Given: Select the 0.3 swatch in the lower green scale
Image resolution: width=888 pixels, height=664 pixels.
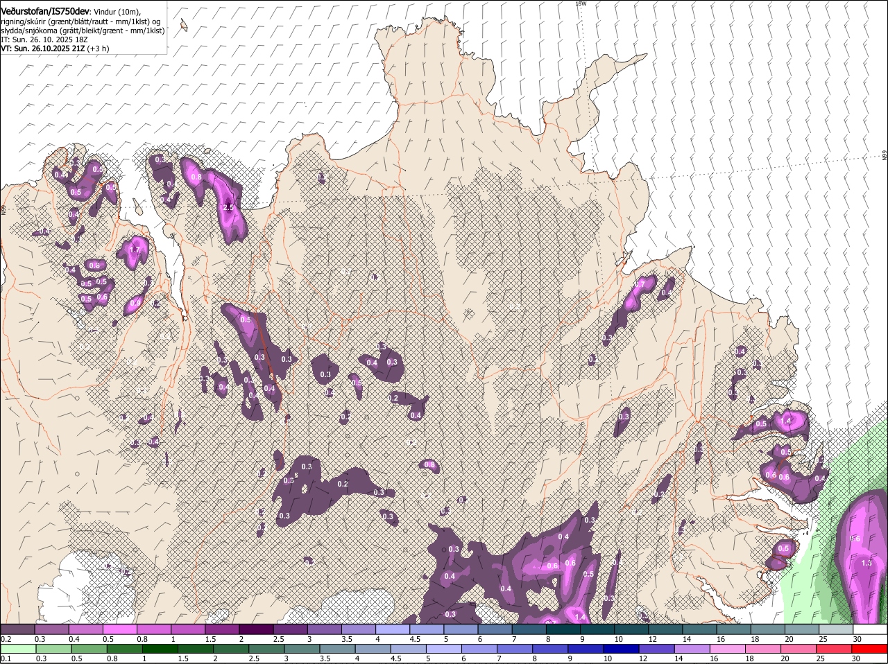Looking at the screenshot, I should pos(54,649).
